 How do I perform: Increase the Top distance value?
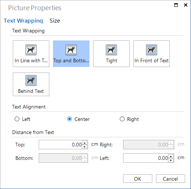[x=84, y=143]
